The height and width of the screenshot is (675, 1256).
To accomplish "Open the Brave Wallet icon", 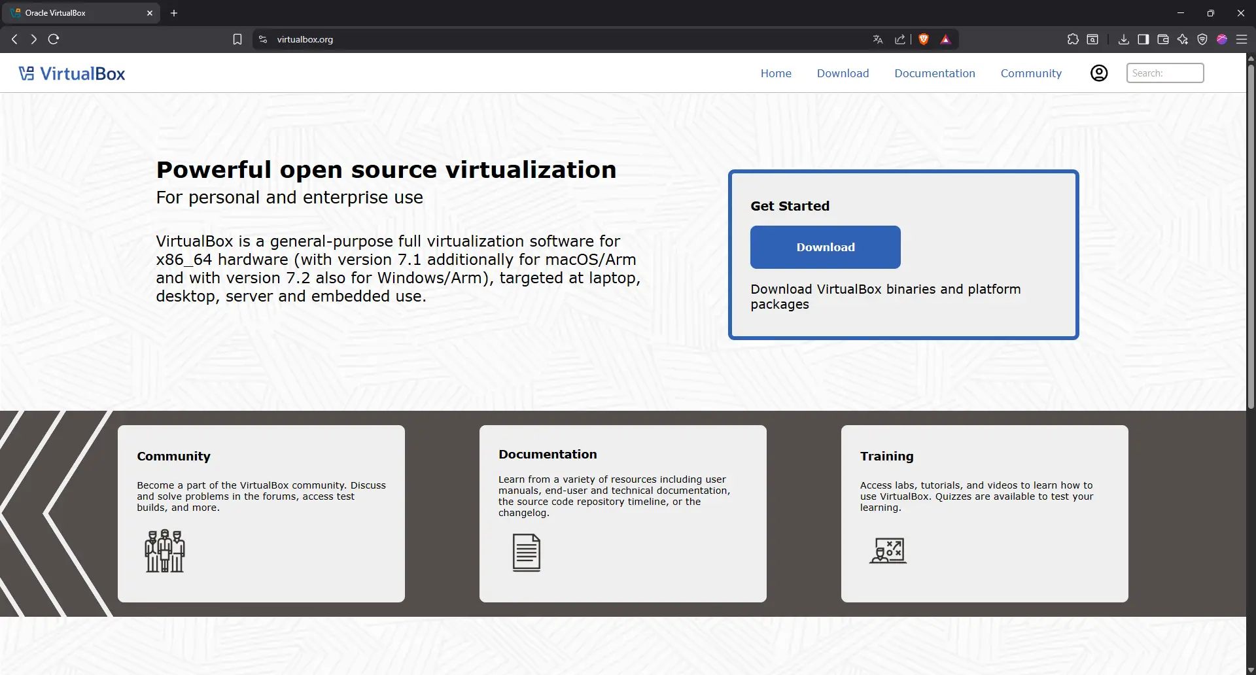I will click(x=1163, y=39).
